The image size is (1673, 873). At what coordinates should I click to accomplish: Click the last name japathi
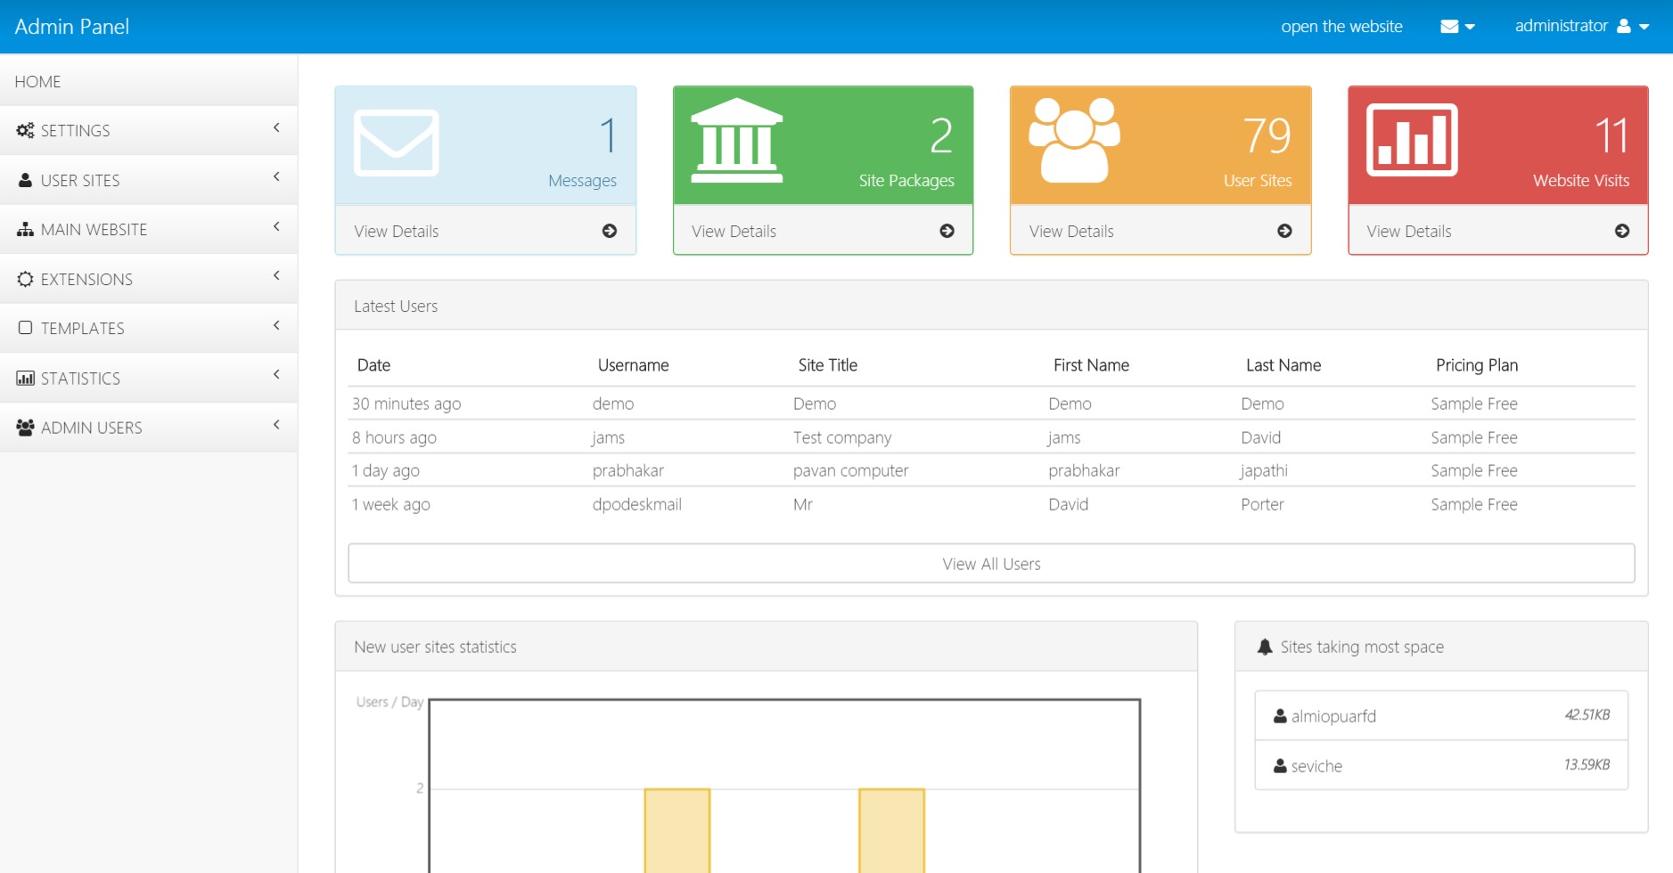(x=1264, y=470)
